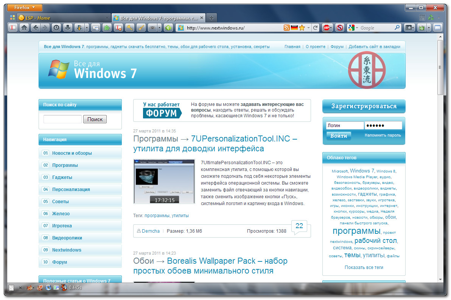Open О проекте in the site top menu
Image resolution: width=451 pixels, height=300 pixels.
(x=315, y=47)
